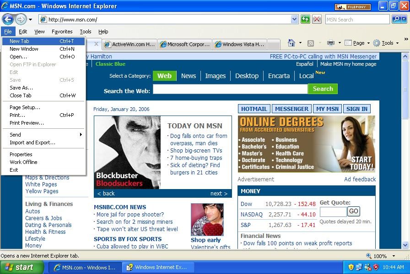The width and height of the screenshot is (410, 274).
Task: Click the magnifier search button
Action: point(396,19)
